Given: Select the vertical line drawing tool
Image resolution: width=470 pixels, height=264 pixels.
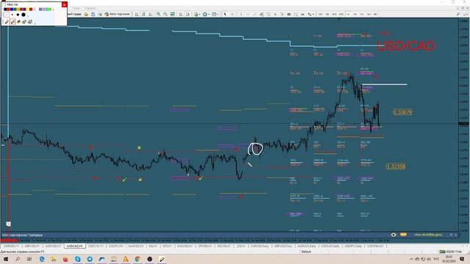Looking at the screenshot, I should pos(241,14).
